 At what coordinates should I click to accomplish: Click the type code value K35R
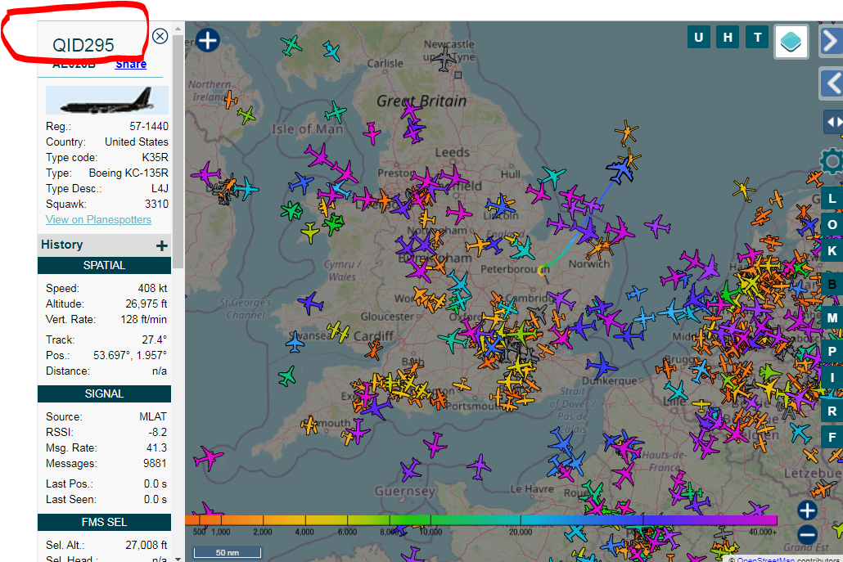[x=156, y=157]
